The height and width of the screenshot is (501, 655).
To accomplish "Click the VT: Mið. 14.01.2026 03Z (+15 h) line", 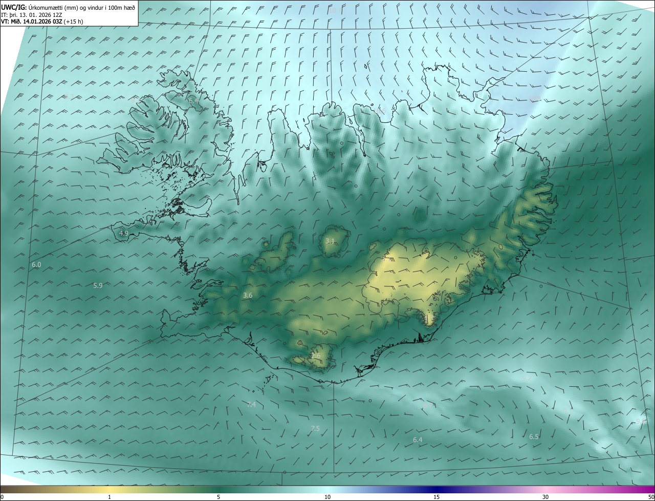I will click(x=42, y=22).
